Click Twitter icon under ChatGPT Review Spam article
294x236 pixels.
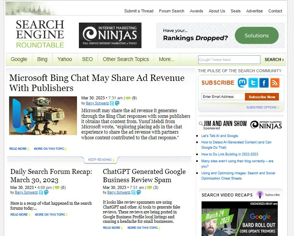[134, 192]
